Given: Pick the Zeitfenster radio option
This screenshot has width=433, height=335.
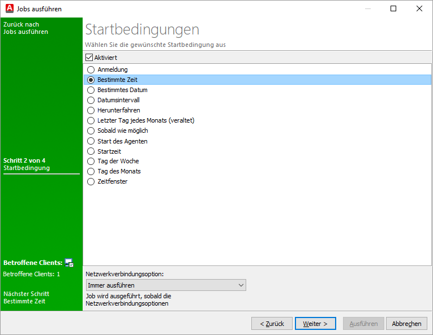Looking at the screenshot, I should click(x=91, y=181).
